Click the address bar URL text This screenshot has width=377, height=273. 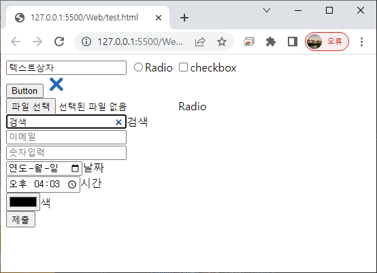coord(140,42)
